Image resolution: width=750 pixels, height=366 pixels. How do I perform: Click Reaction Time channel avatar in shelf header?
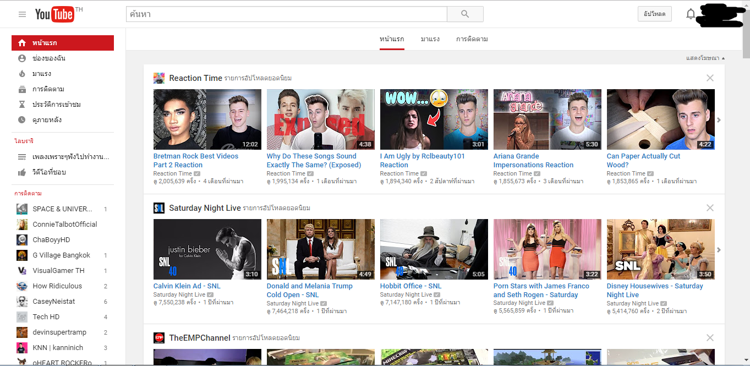click(159, 78)
